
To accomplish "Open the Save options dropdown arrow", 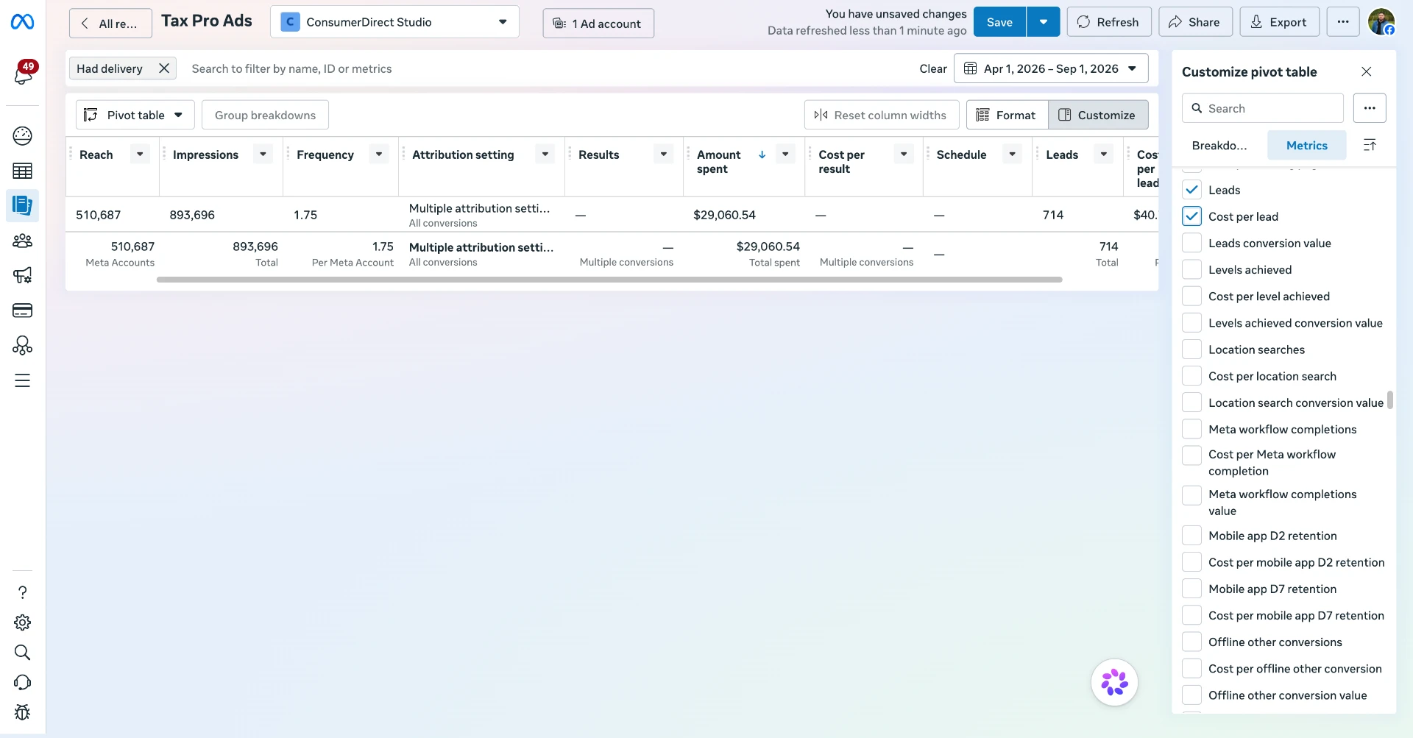I will 1044,22.
